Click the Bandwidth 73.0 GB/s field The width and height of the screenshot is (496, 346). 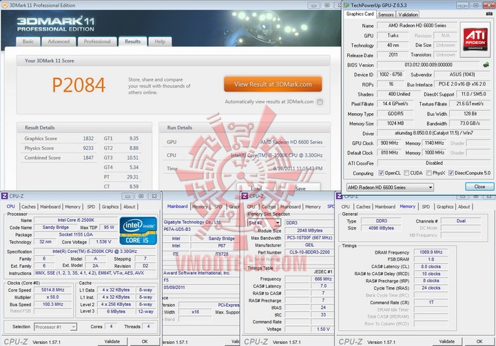coord(470,123)
